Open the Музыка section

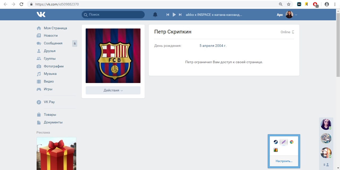(50, 74)
